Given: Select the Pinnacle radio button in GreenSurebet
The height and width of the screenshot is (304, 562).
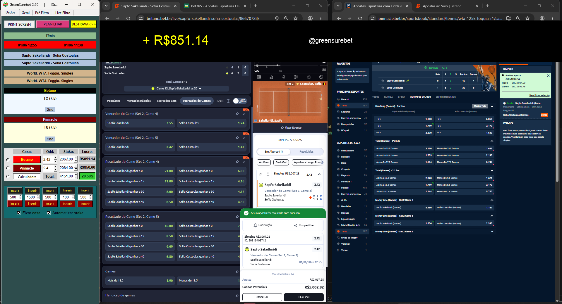Looking at the screenshot, I should tap(8, 168).
